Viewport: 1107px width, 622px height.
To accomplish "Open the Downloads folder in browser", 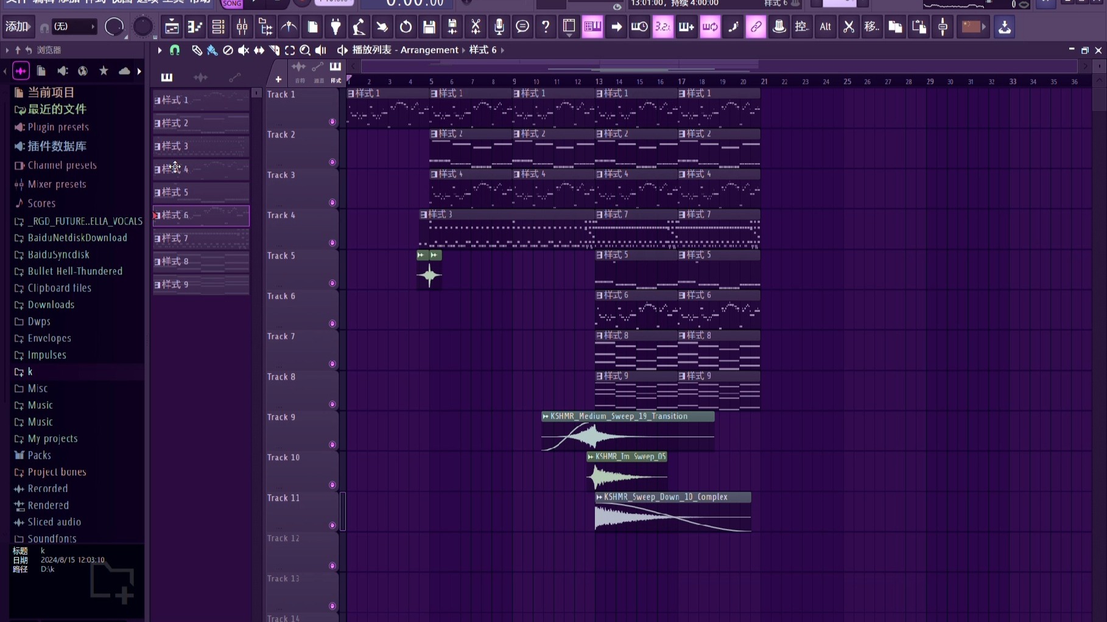I will pos(51,305).
